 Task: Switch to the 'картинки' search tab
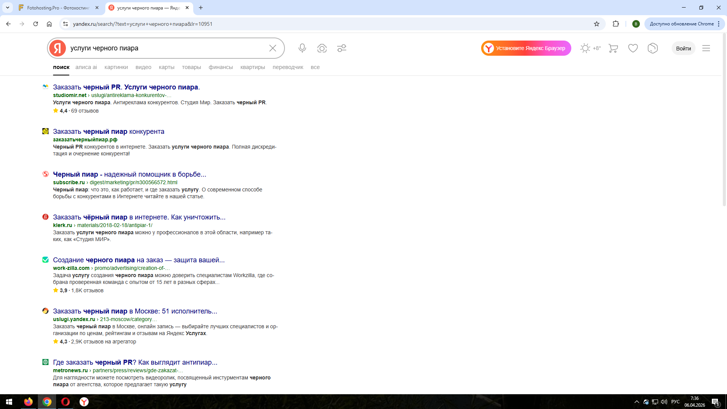pyautogui.click(x=116, y=67)
